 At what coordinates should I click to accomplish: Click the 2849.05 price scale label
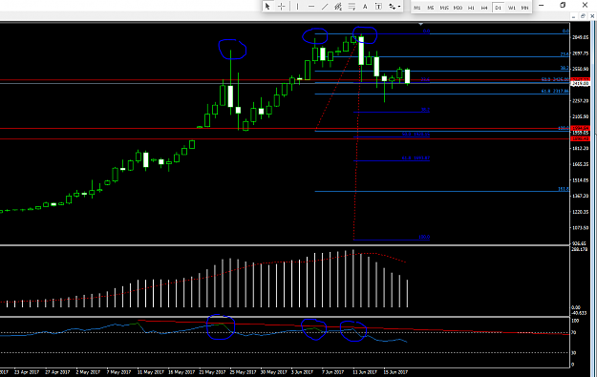(x=580, y=37)
